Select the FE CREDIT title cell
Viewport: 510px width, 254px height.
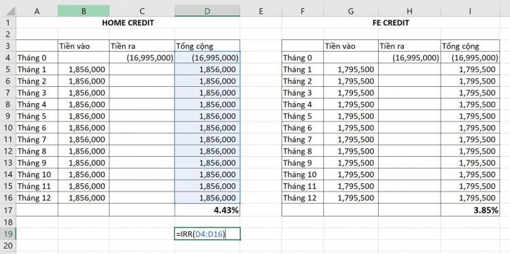pyautogui.click(x=390, y=22)
